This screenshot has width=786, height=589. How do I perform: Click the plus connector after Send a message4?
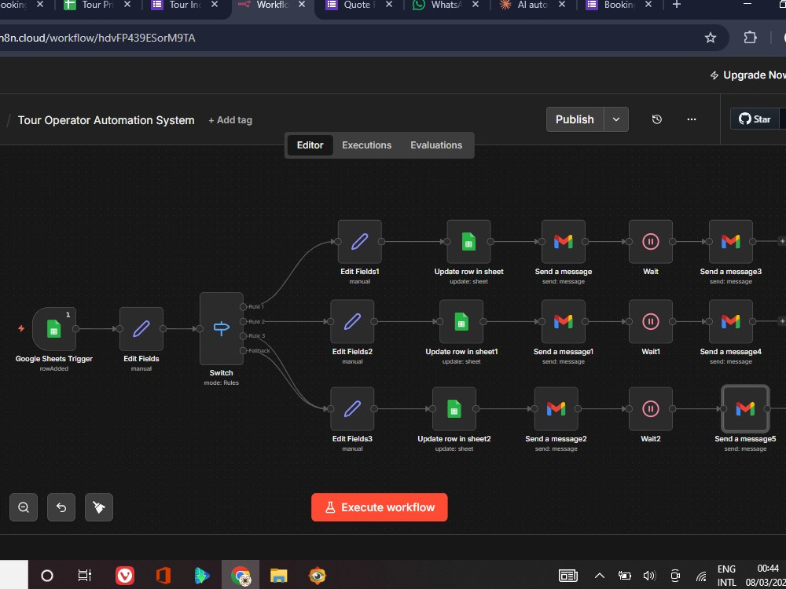781,321
